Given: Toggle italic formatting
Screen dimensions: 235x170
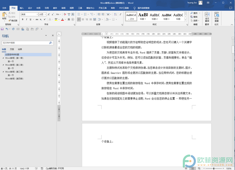Looking at the screenshot, I should [x=27, y=19].
